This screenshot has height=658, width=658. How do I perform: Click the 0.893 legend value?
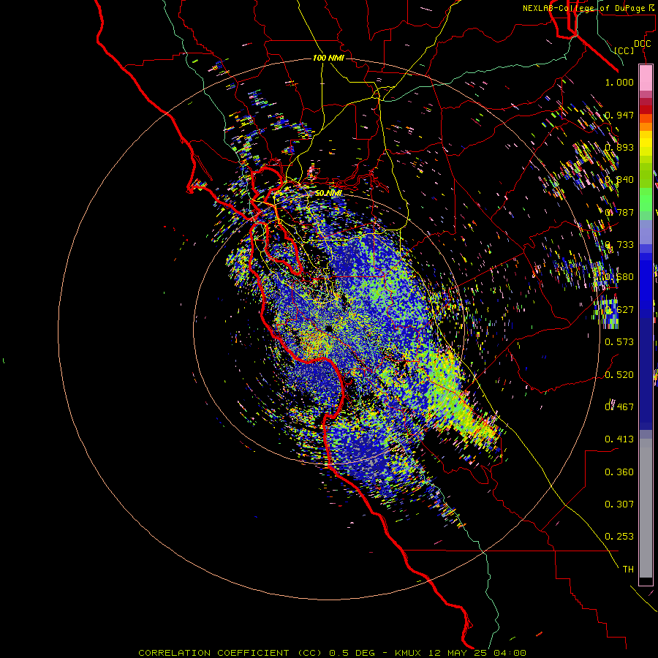click(x=619, y=147)
